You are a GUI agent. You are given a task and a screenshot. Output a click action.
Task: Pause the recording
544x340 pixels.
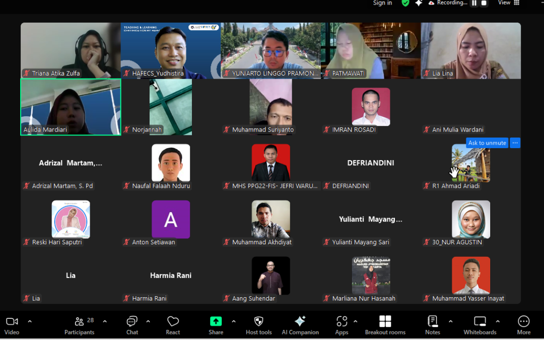pos(474,3)
